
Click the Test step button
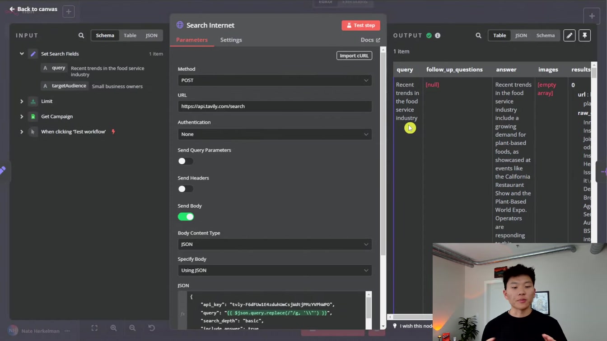(361, 25)
